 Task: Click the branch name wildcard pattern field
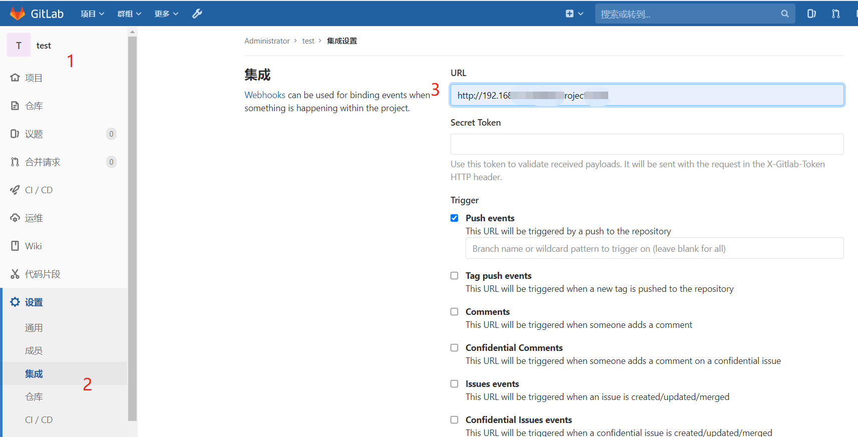(654, 248)
